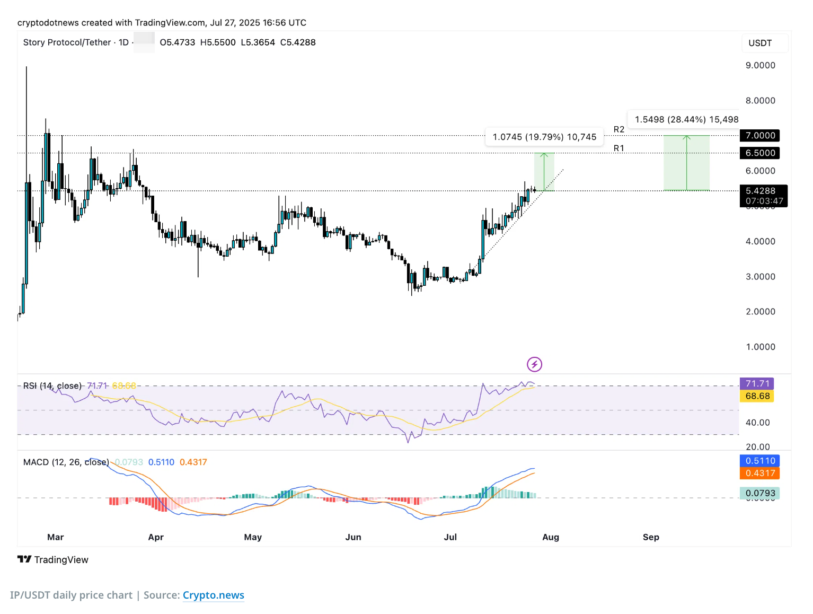Click the Aug label on time axis
The image size is (813, 614).
[551, 537]
